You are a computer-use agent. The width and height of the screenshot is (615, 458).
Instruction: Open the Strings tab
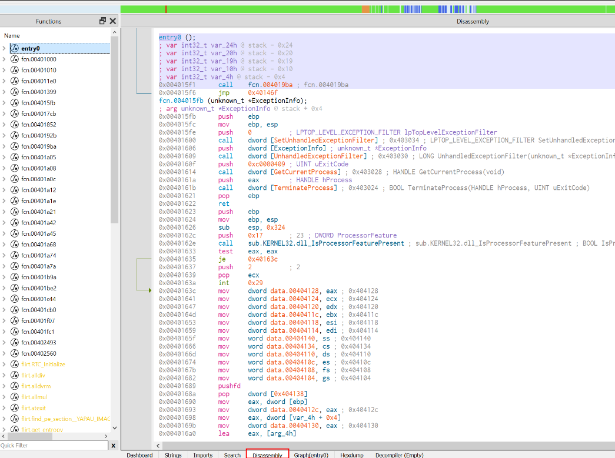[x=173, y=454]
